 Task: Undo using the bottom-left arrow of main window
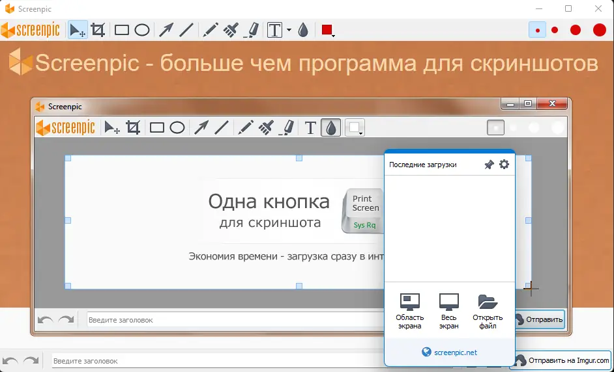(10, 361)
